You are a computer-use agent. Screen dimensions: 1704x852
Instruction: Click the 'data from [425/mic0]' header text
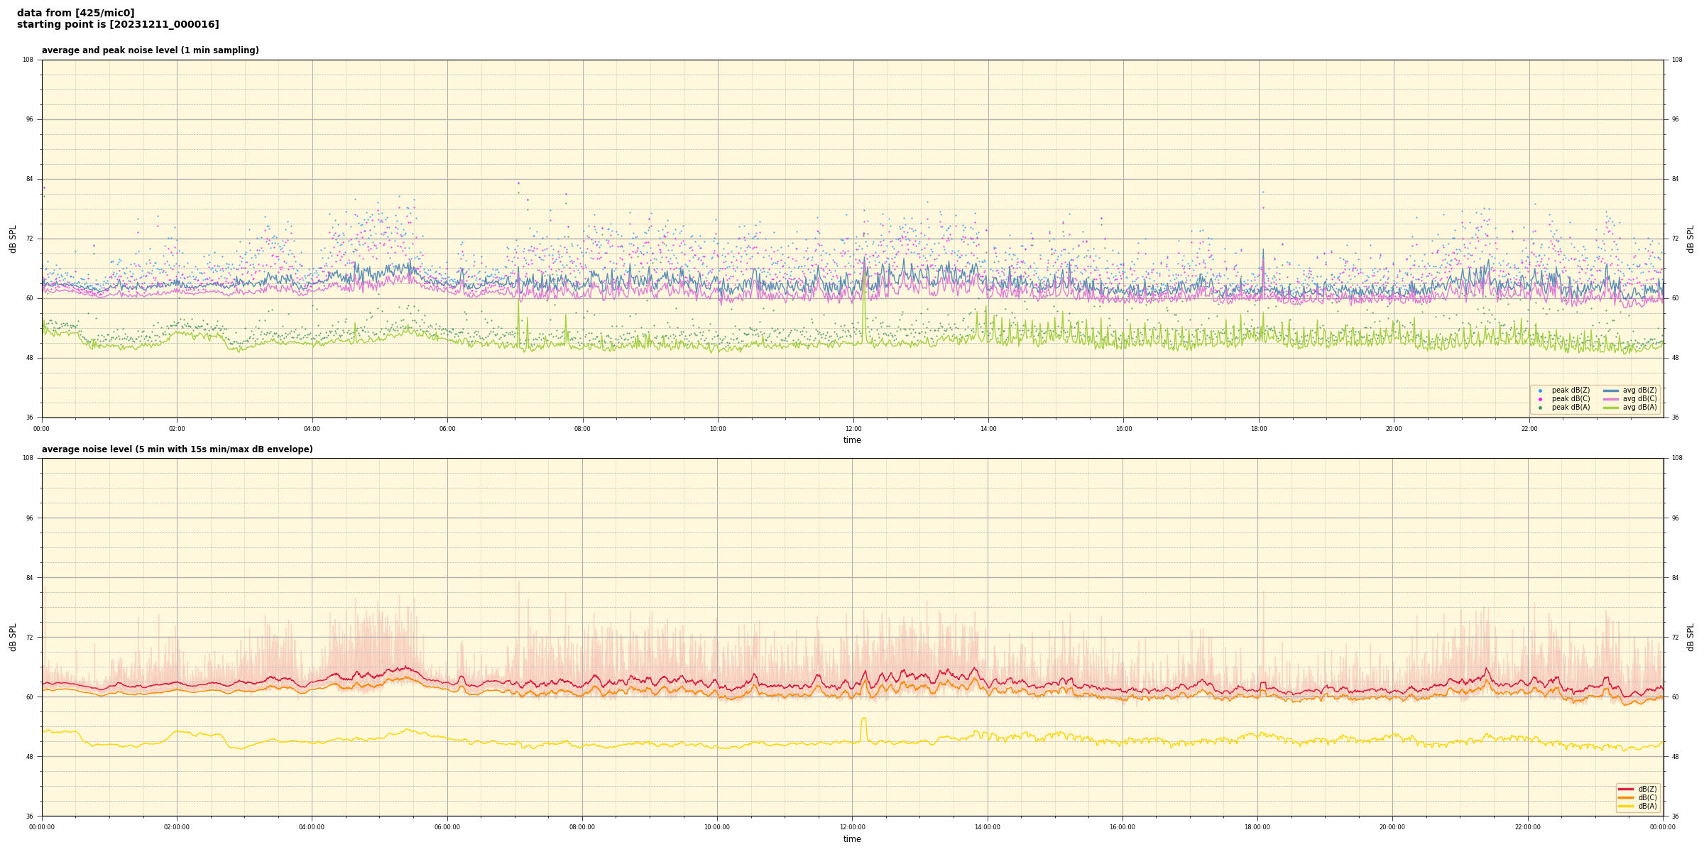75,13
